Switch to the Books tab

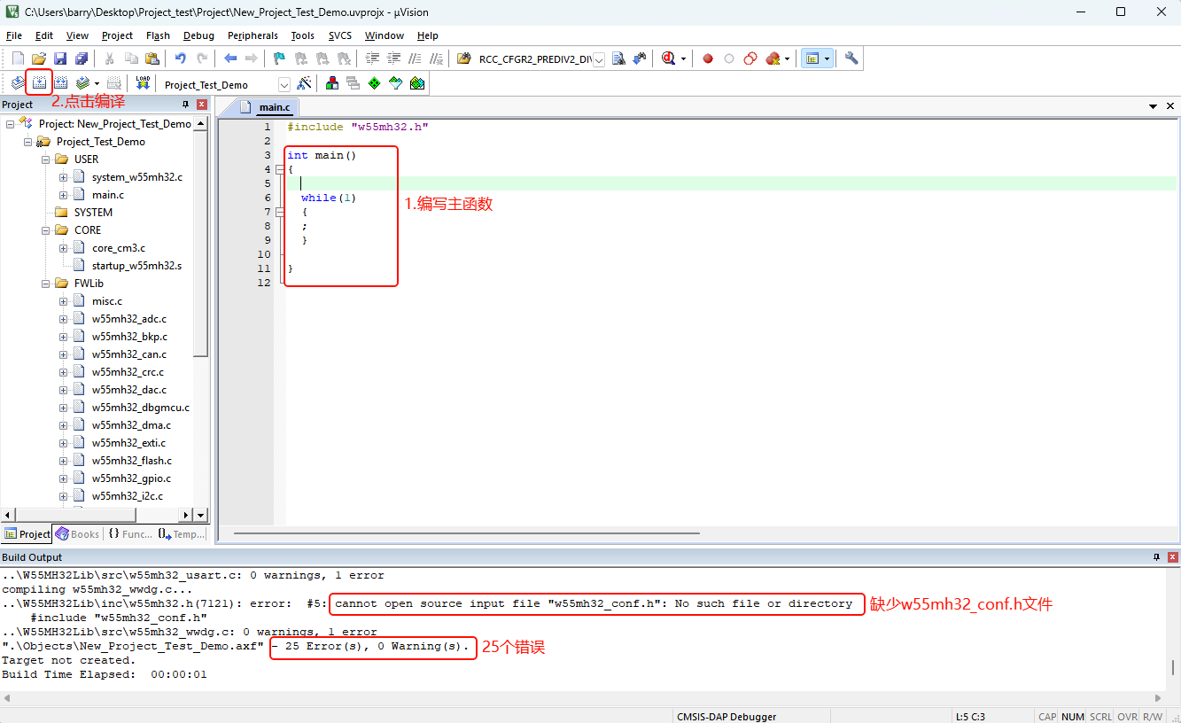77,534
